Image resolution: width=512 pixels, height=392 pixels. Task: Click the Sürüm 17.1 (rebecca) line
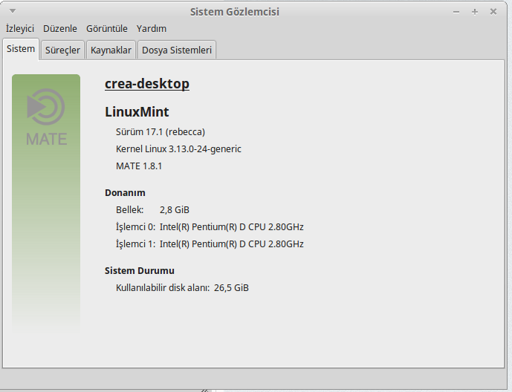click(x=161, y=132)
